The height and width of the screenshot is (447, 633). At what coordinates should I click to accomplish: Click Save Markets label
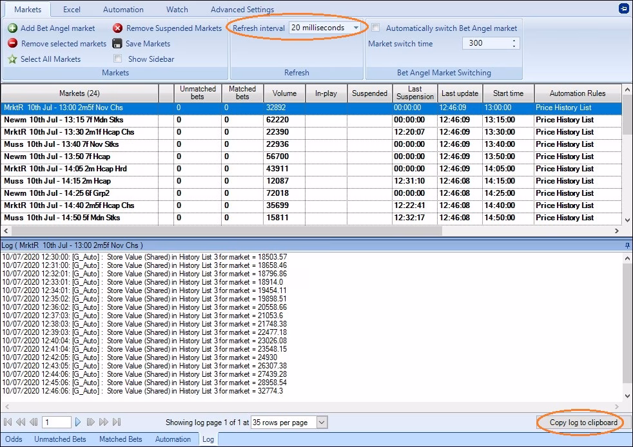[148, 43]
